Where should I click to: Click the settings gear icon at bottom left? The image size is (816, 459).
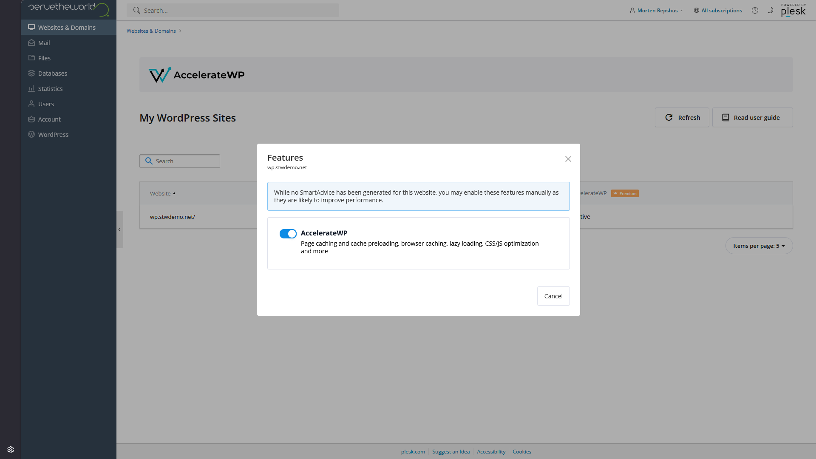coord(11,450)
